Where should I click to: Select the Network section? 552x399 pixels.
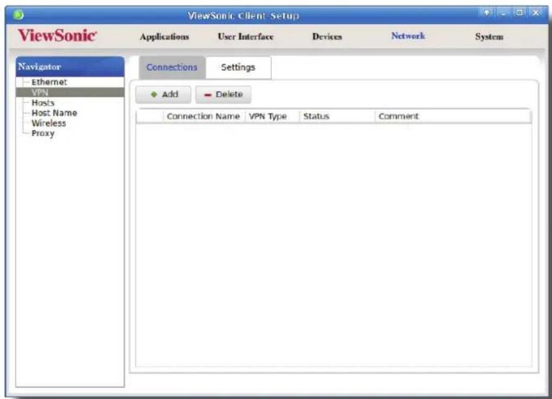pos(408,36)
